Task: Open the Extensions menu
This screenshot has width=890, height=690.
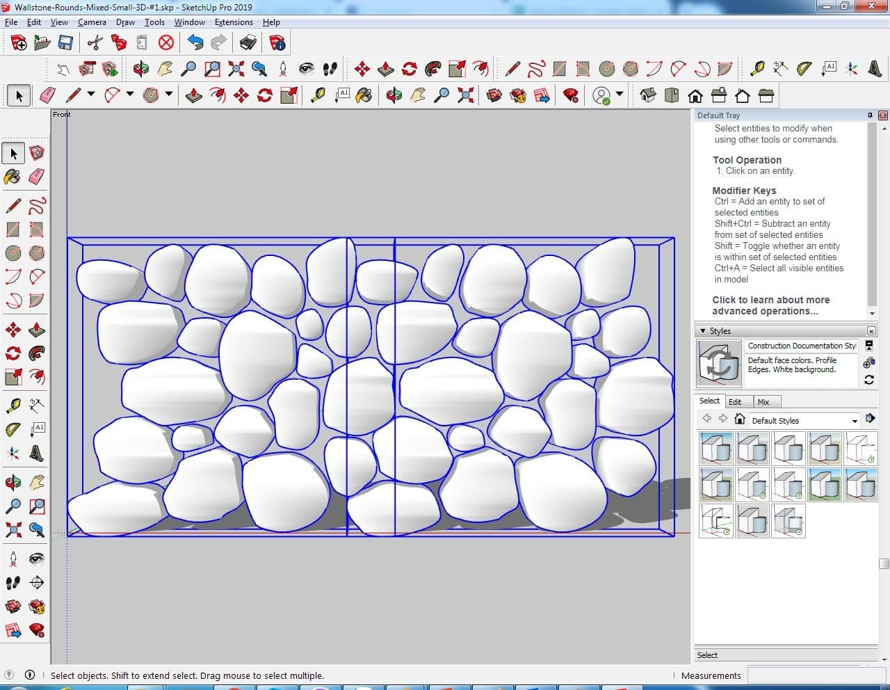Action: (x=234, y=22)
